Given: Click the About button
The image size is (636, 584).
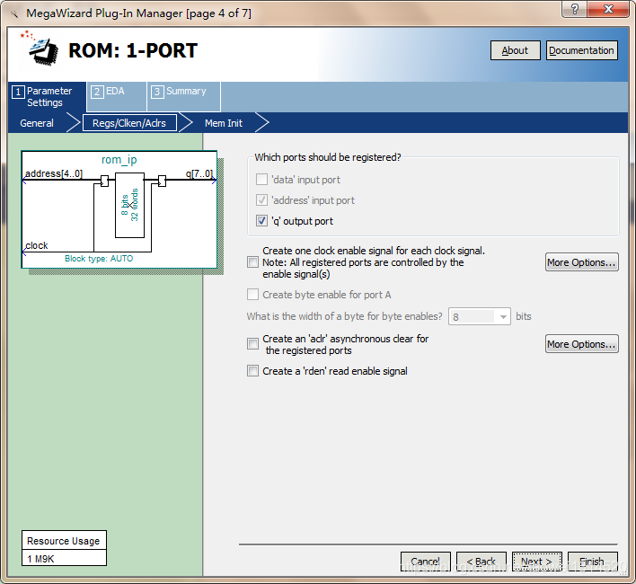Looking at the screenshot, I should [515, 50].
